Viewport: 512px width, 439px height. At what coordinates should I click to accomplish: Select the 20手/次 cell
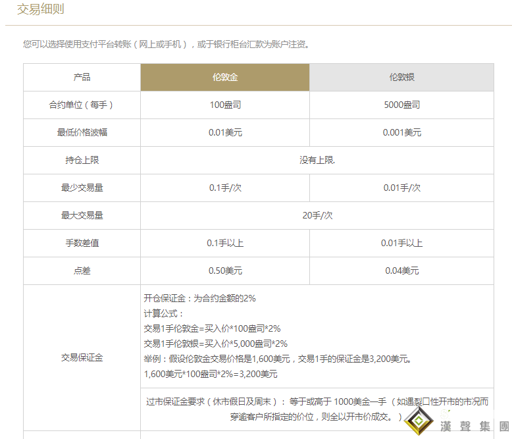point(317,215)
